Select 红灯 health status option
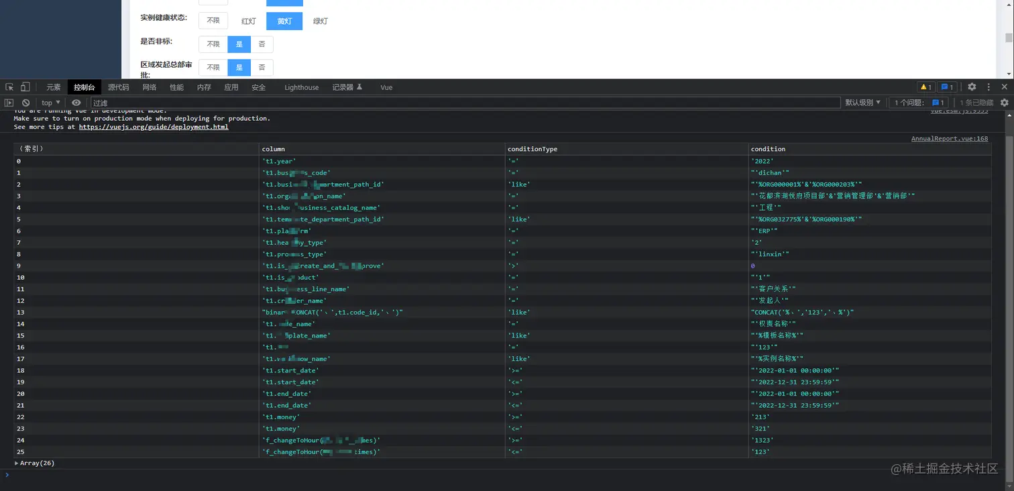The width and height of the screenshot is (1014, 491). click(x=249, y=21)
